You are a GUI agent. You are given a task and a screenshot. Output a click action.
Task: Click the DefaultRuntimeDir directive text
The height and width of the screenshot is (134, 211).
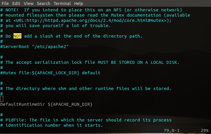[x=23, y=104]
